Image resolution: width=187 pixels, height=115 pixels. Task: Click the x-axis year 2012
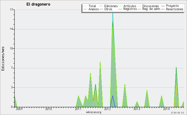108,109
